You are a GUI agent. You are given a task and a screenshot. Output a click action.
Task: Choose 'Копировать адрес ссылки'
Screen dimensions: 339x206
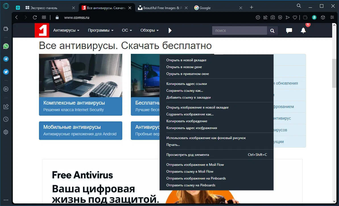(216, 84)
